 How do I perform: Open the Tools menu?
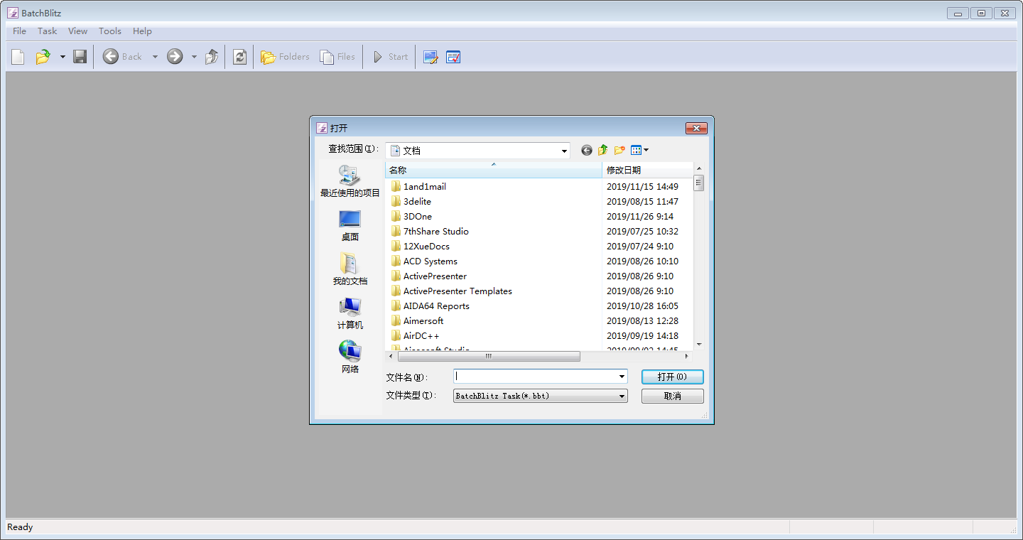[x=110, y=31]
